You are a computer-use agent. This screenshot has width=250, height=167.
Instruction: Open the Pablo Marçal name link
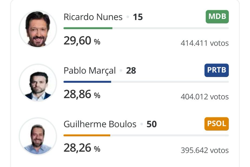click(x=90, y=71)
